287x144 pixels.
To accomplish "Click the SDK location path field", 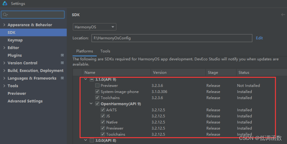I will pyautogui.click(x=172, y=38).
